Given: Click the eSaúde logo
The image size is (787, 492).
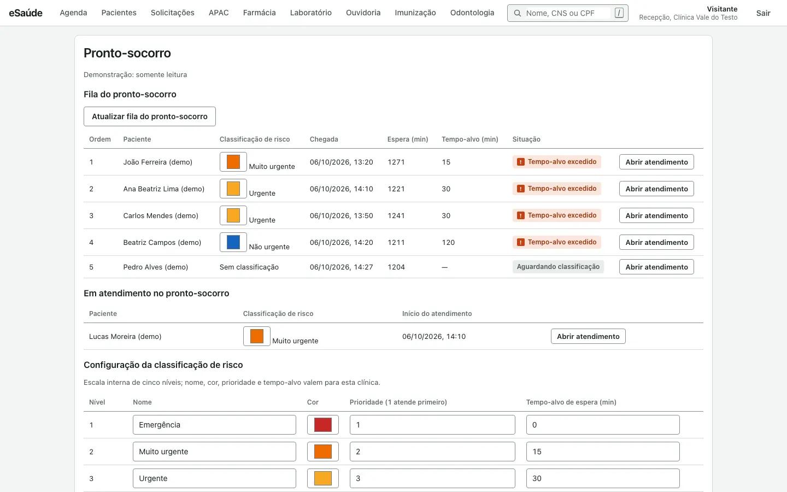Looking at the screenshot, I should click(x=26, y=13).
